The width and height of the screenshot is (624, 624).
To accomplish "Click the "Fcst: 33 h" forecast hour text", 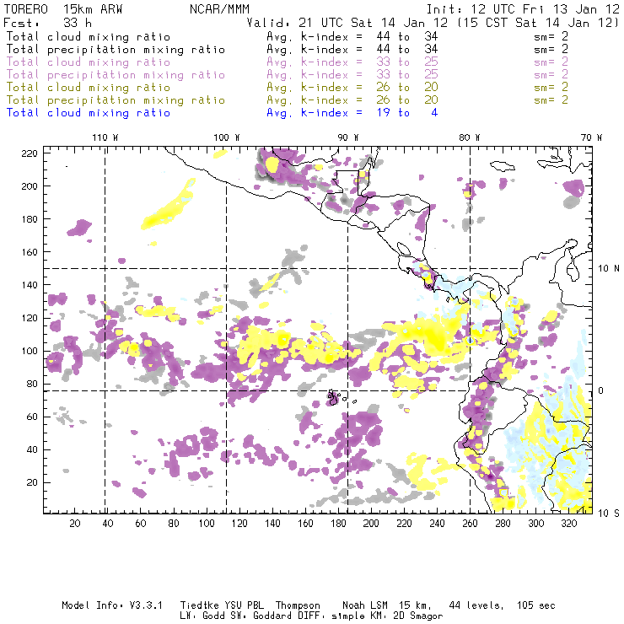I will tap(47, 23).
